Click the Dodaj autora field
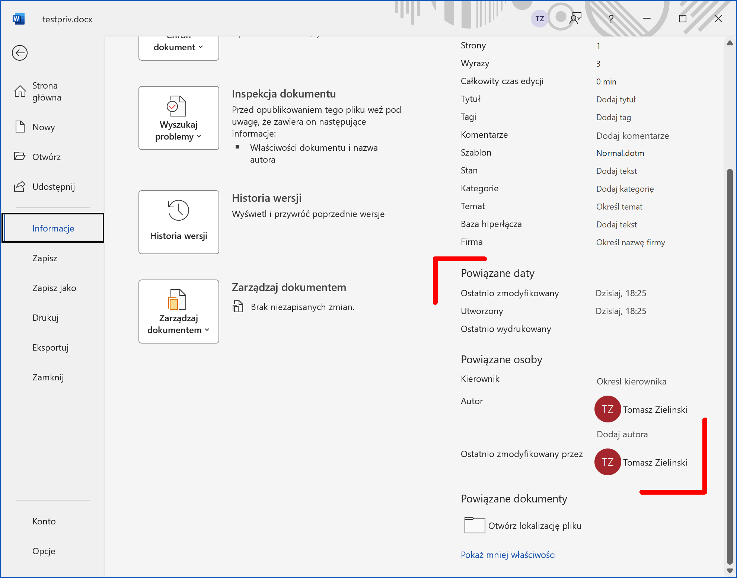The height and width of the screenshot is (578, 737). (622, 434)
